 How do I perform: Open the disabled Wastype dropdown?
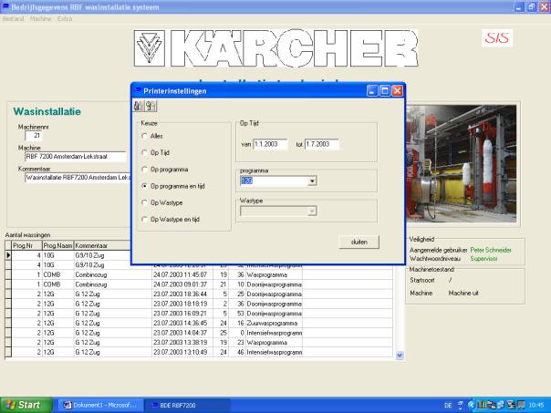[312, 212]
